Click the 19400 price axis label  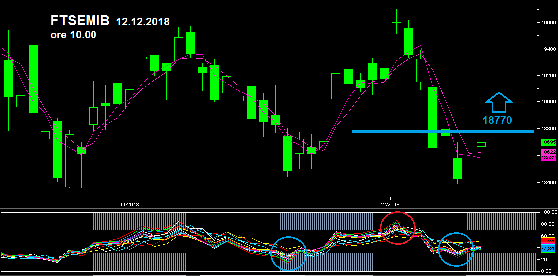(548, 49)
